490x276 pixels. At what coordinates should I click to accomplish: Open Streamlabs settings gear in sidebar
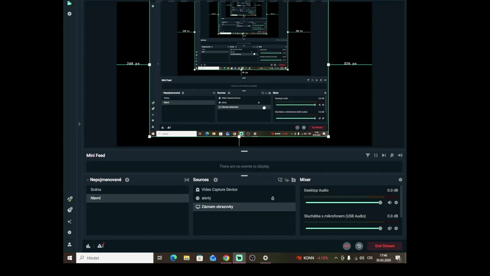pos(69,232)
